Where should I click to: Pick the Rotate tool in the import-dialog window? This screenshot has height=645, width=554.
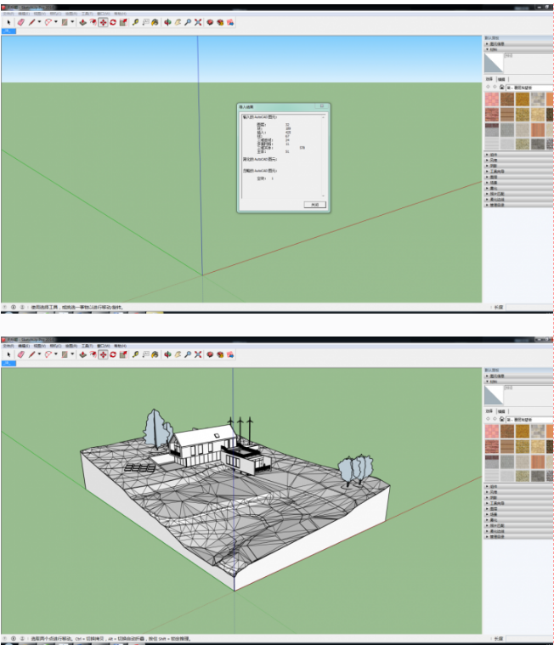click(113, 22)
